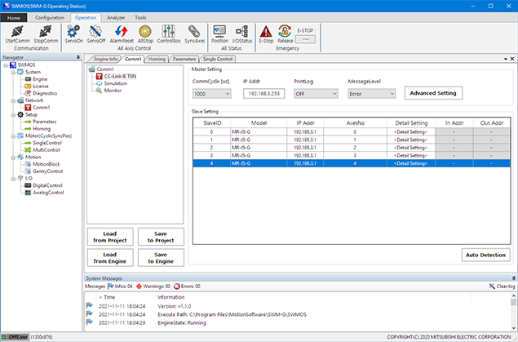Click the StartComm icon in the ribbon

[x=18, y=31]
